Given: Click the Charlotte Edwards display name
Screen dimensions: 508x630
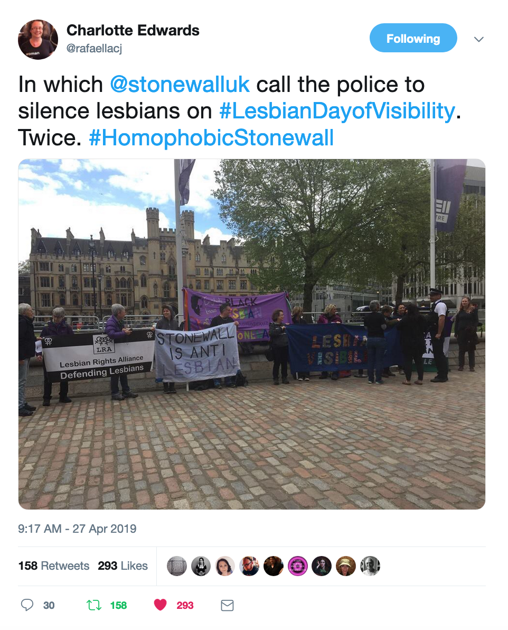Looking at the screenshot, I should pos(133,30).
